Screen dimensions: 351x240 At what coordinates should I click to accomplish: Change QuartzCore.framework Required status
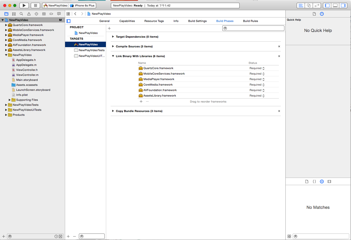tap(257, 68)
